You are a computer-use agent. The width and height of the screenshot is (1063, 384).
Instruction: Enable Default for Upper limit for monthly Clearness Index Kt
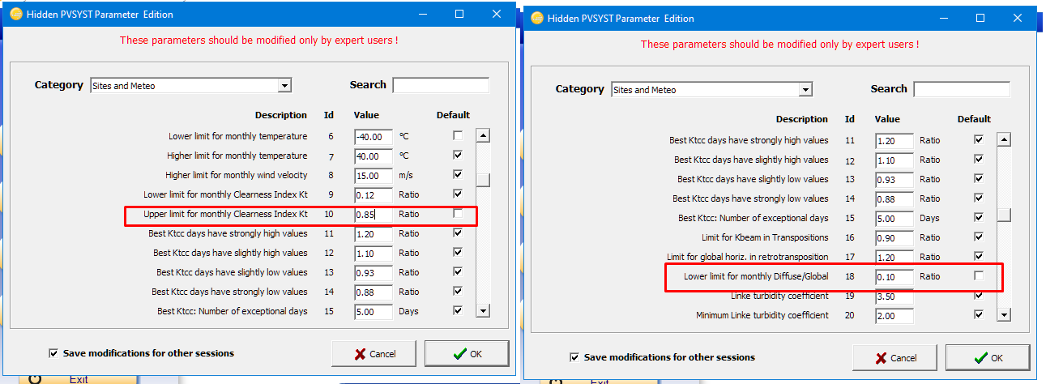tap(458, 214)
